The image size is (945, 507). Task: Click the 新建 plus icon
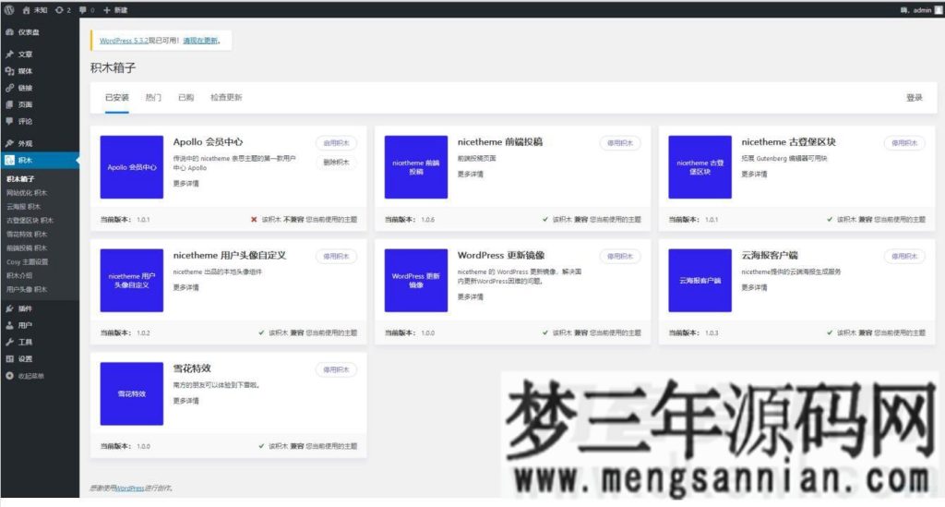pyautogui.click(x=107, y=9)
